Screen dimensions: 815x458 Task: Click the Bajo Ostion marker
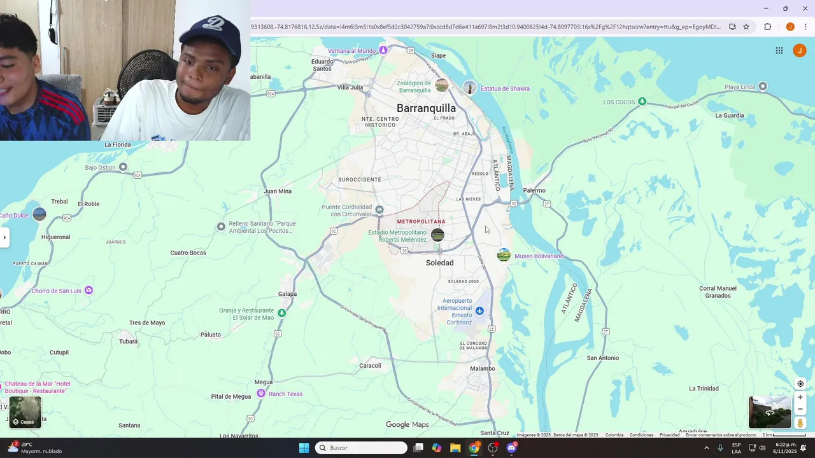tap(123, 167)
